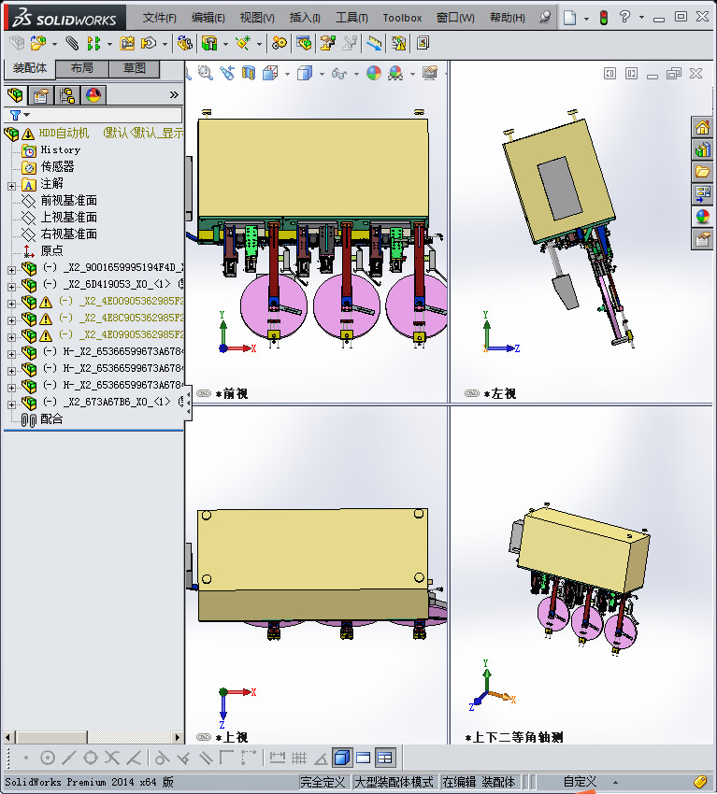The height and width of the screenshot is (794, 717).
Task: Click the Linear Component Pattern icon
Action: (x=93, y=44)
